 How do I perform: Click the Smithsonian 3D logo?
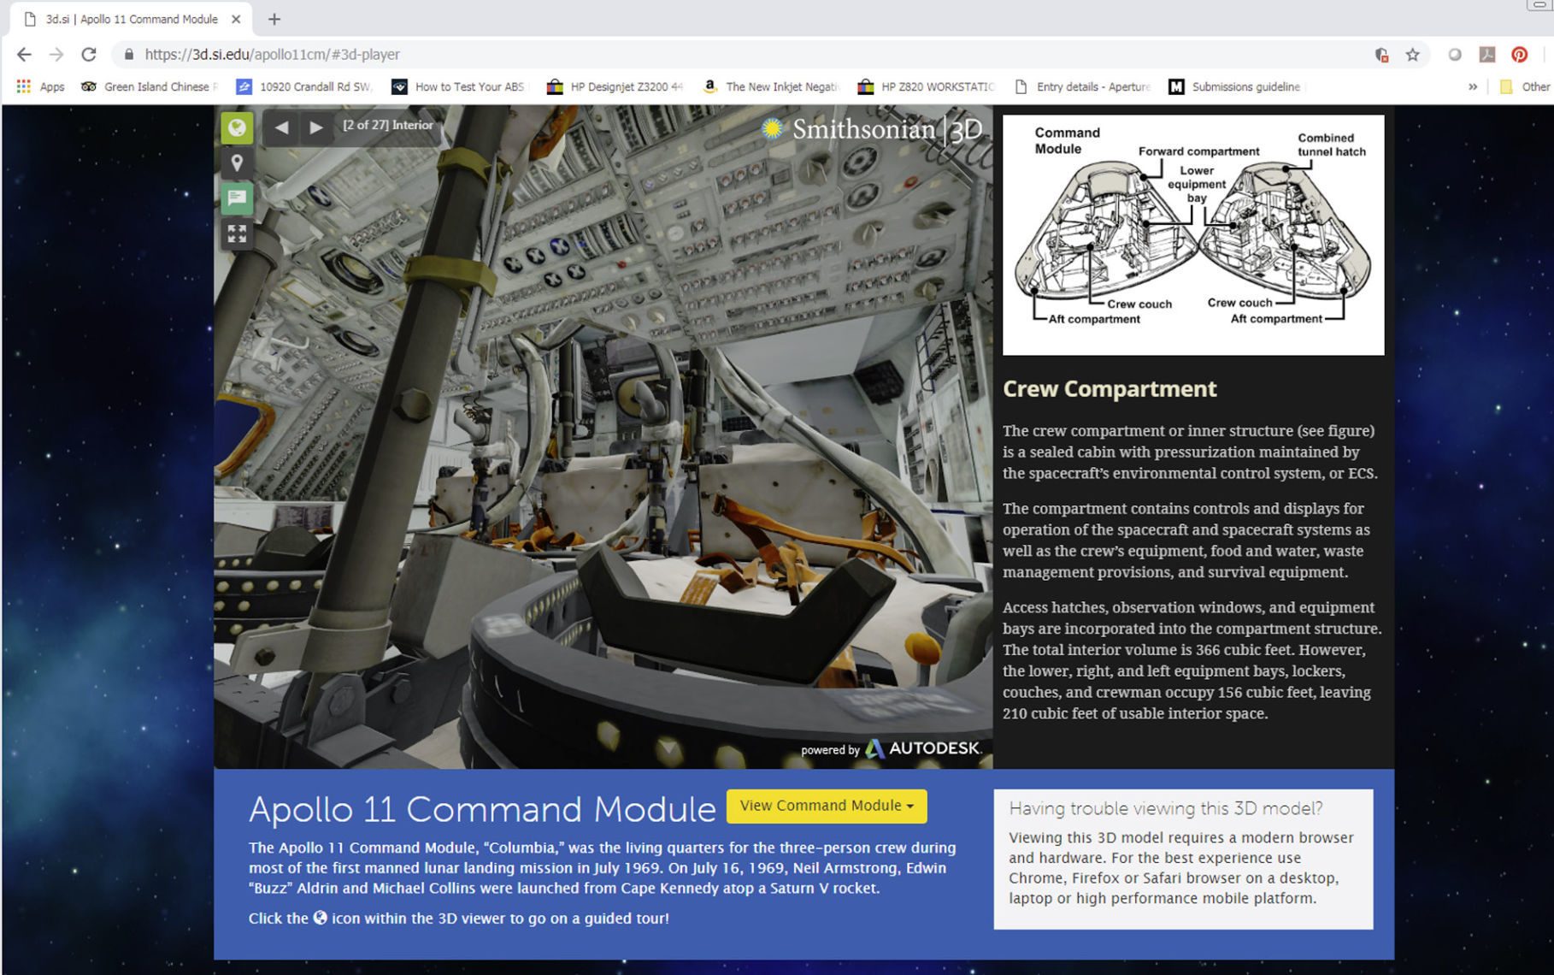(871, 129)
